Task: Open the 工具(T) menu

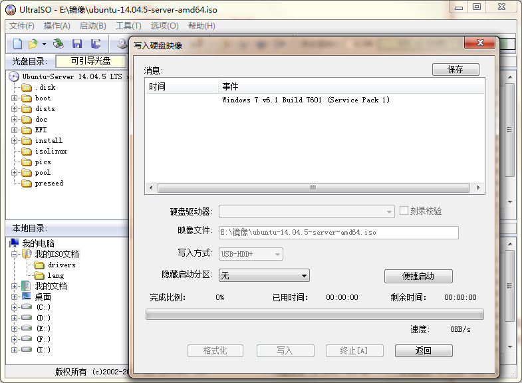Action: (x=128, y=26)
